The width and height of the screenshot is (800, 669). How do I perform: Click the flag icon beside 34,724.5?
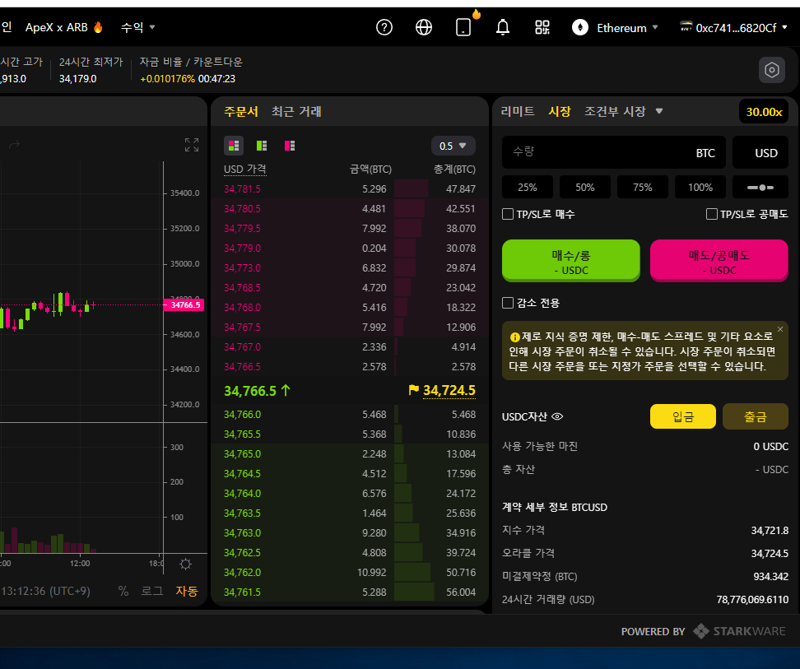(x=414, y=390)
